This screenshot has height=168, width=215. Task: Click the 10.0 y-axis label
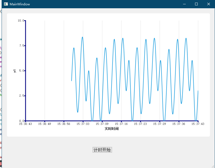21,21
